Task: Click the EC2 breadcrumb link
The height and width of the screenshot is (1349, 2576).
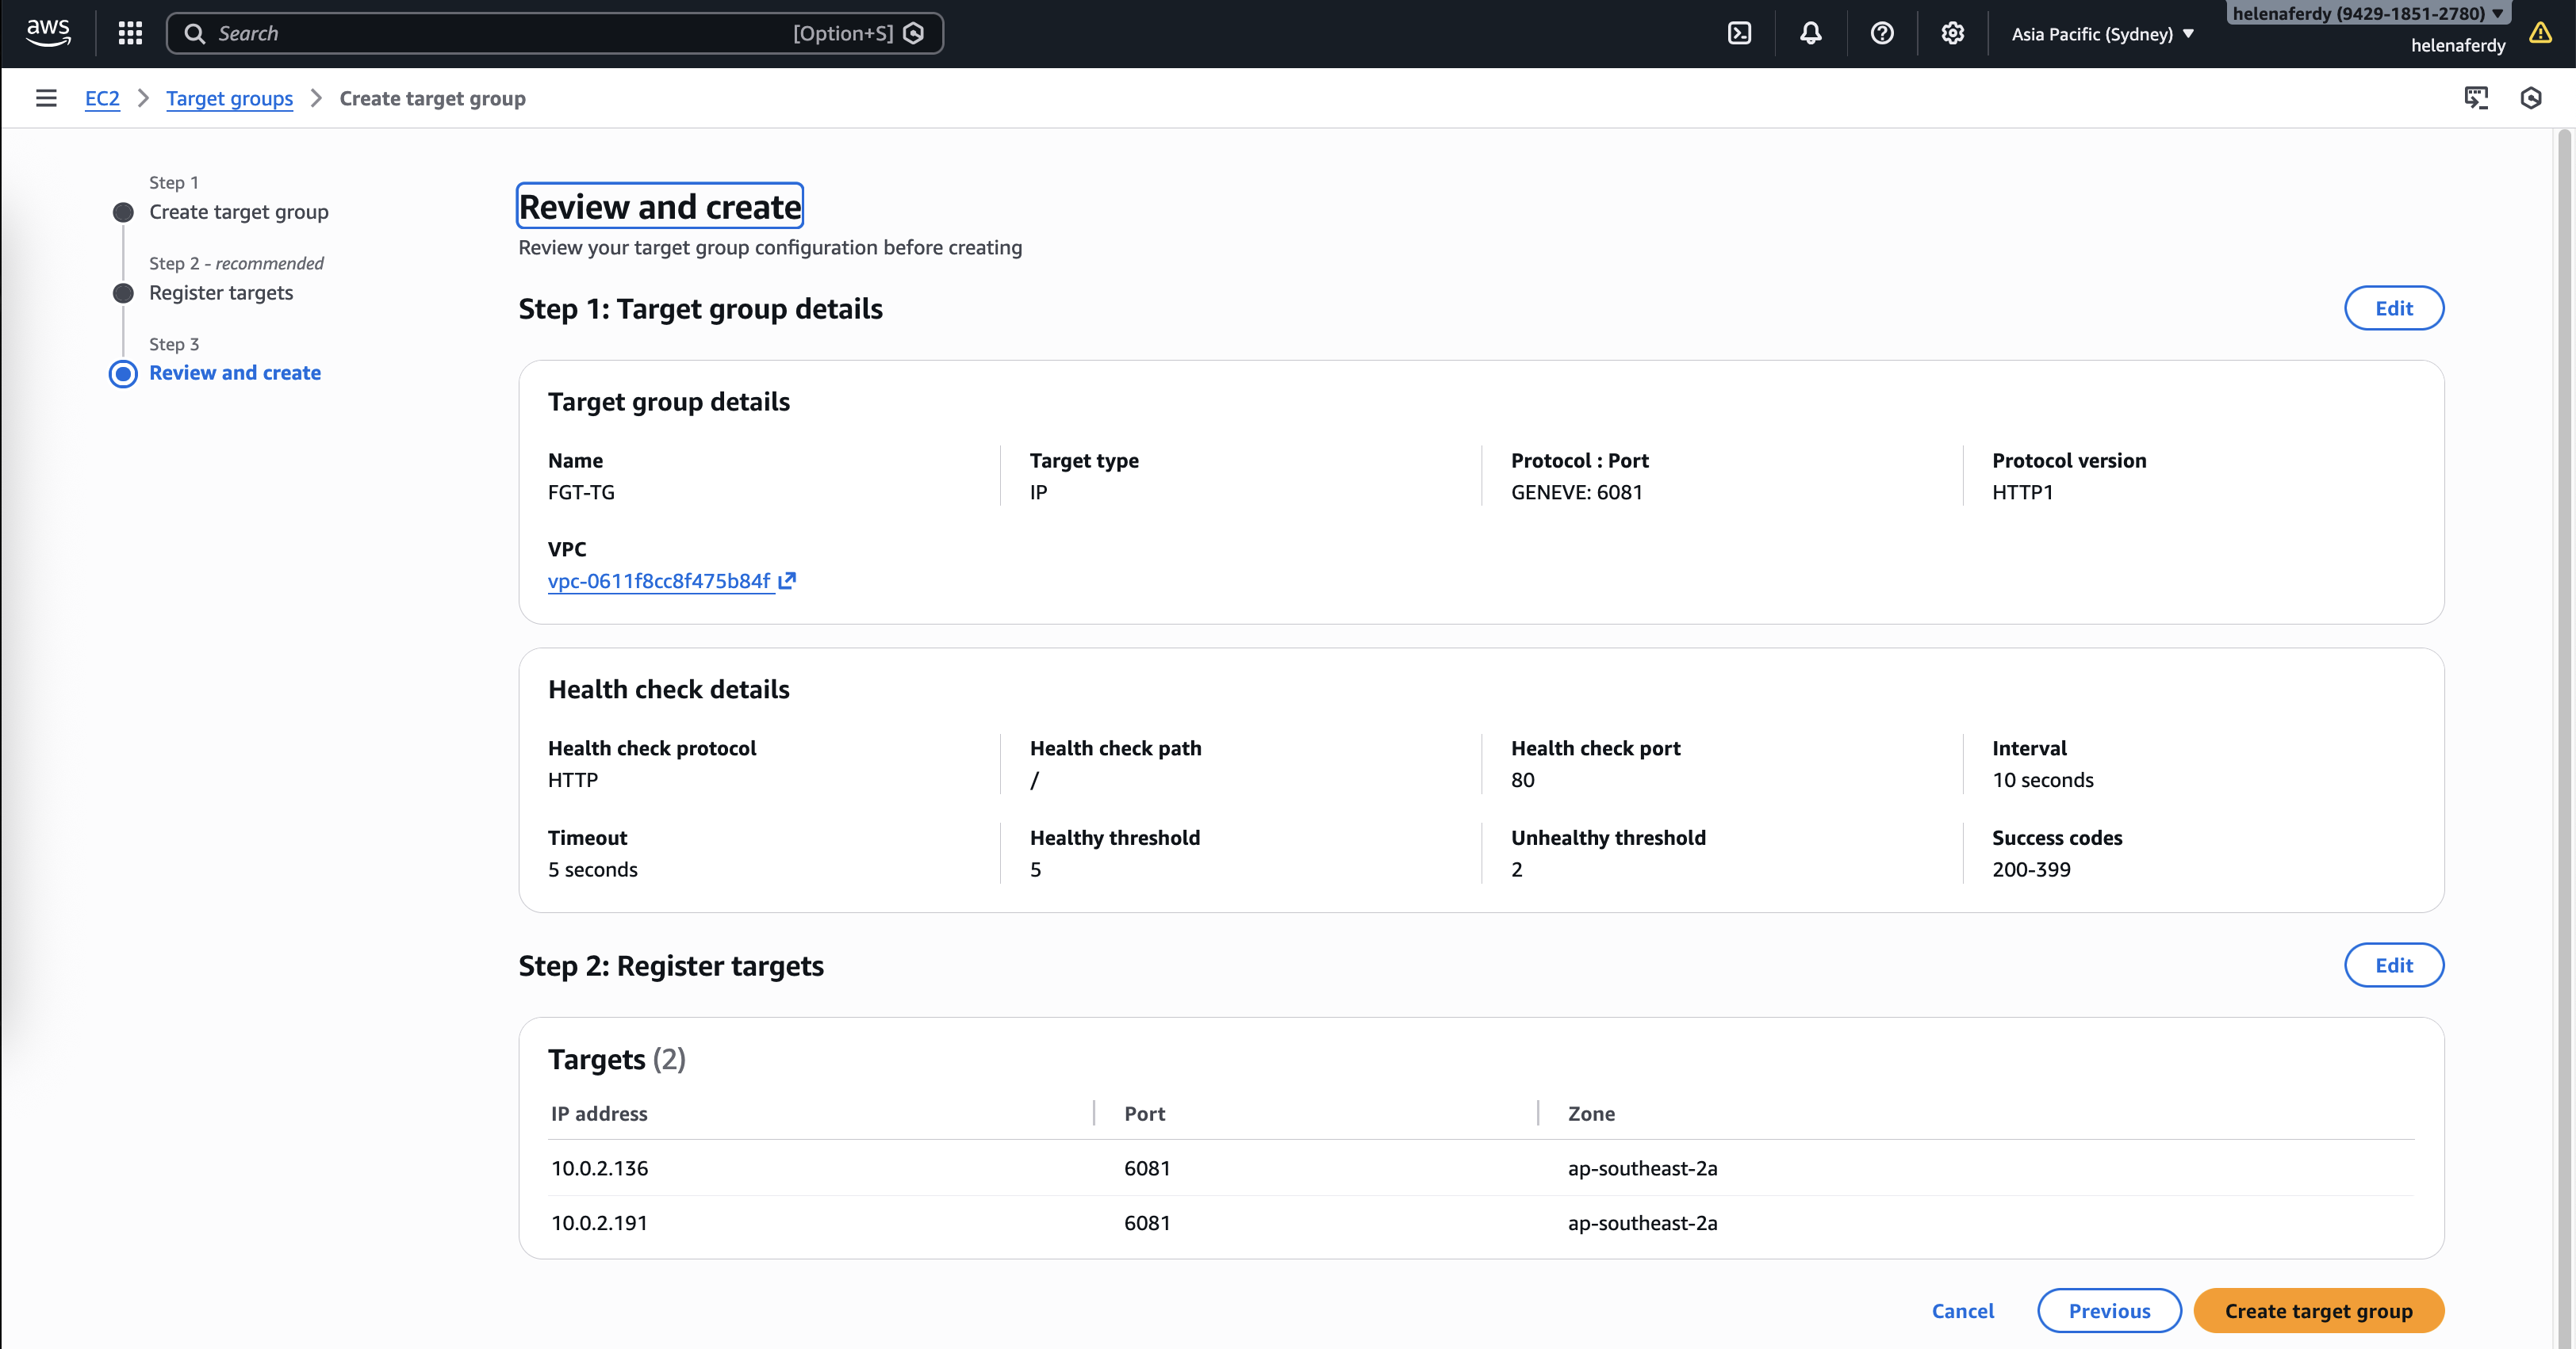Action: [x=102, y=98]
